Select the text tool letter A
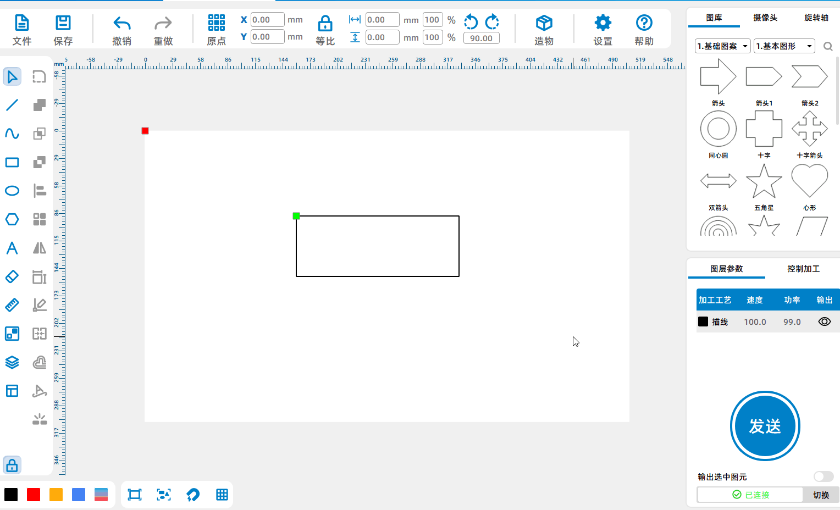This screenshot has height=510, width=840. 12,248
